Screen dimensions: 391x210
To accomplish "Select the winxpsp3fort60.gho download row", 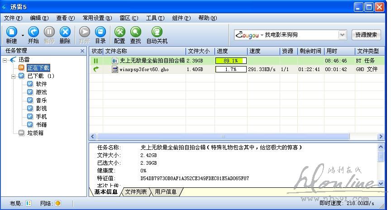I will [x=237, y=69].
